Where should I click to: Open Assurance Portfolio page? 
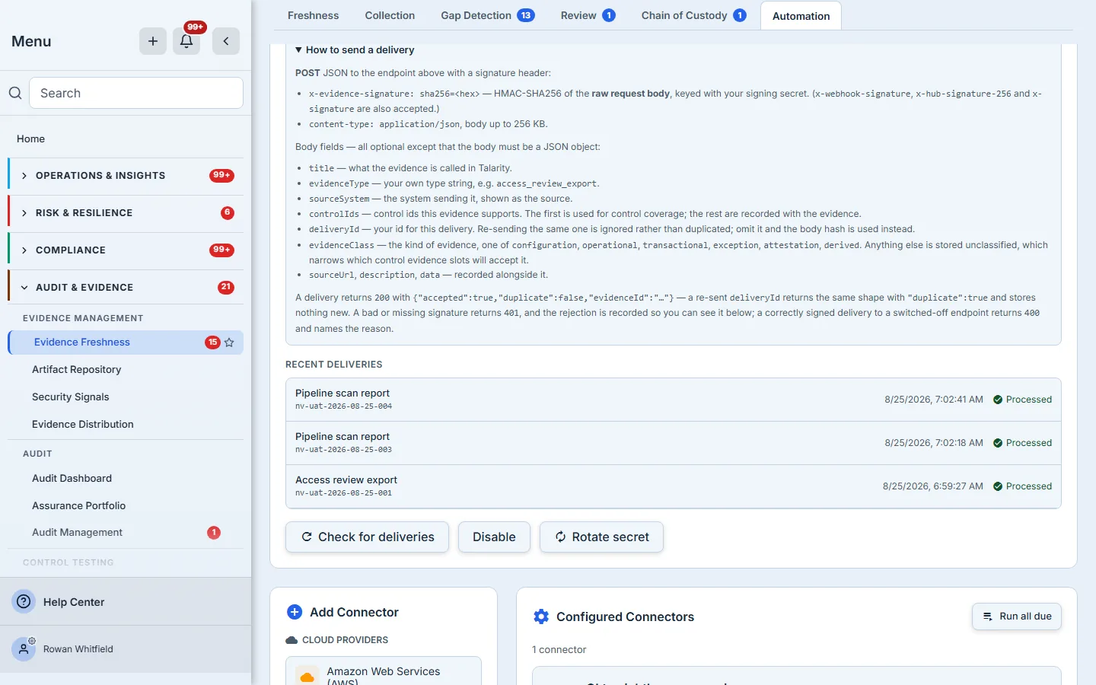click(126, 506)
